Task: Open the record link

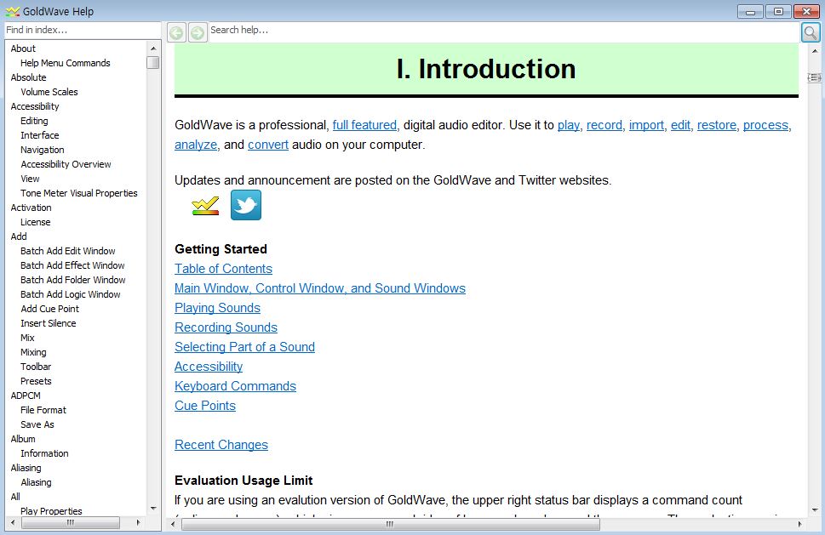Action: tap(604, 125)
